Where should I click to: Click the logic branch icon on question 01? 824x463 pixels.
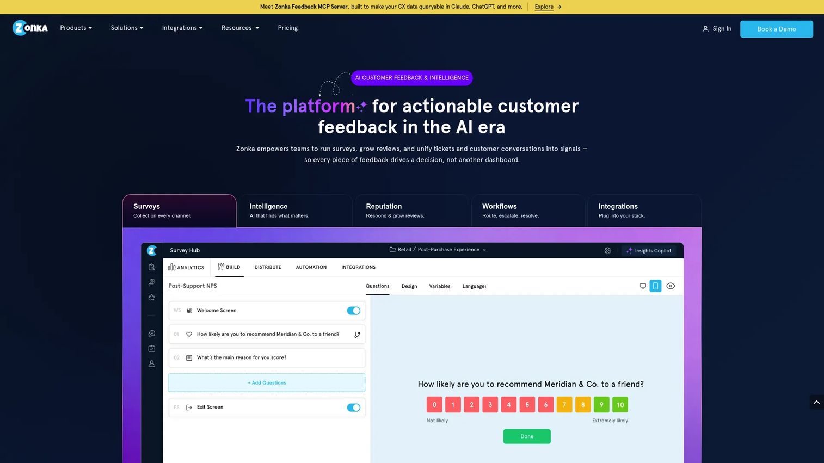[x=357, y=335]
